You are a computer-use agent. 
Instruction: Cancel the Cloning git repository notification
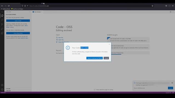(x=171, y=88)
